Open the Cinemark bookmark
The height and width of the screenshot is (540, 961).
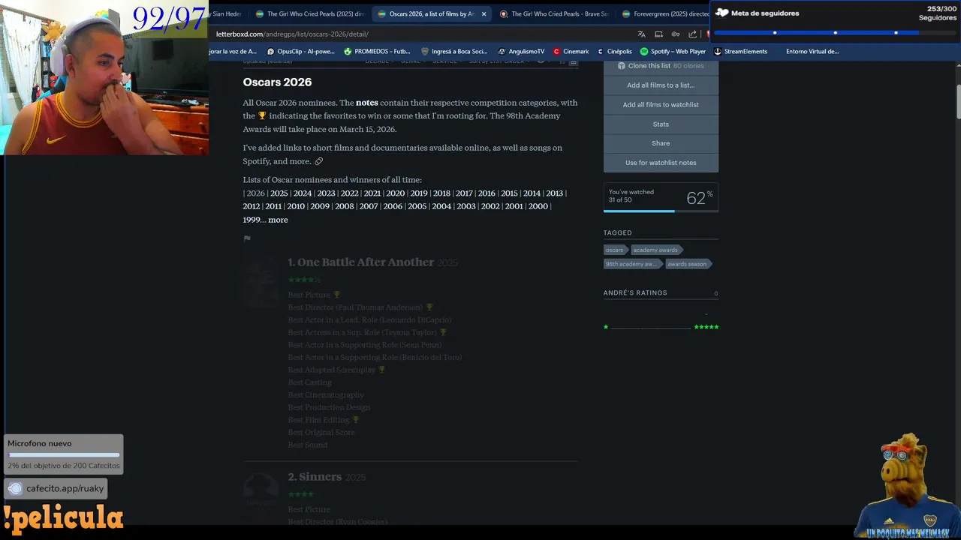coord(571,52)
